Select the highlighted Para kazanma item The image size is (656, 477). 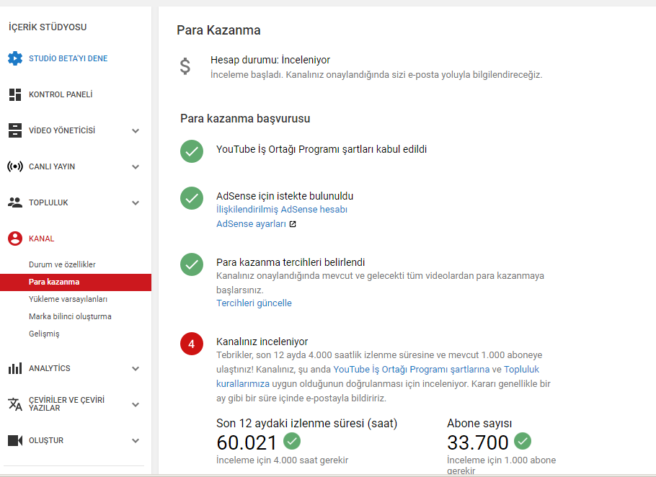tap(76, 282)
